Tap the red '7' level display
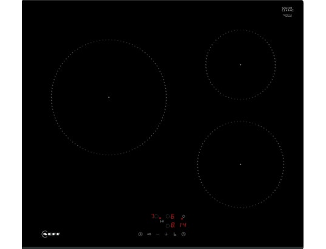 [152, 216]
